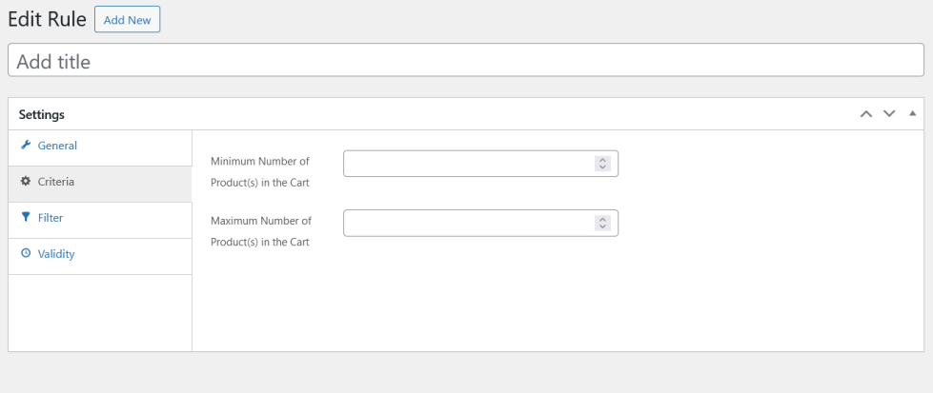Click the Minimum Number of Products input
The height and width of the screenshot is (393, 933).
pyautogui.click(x=467, y=164)
